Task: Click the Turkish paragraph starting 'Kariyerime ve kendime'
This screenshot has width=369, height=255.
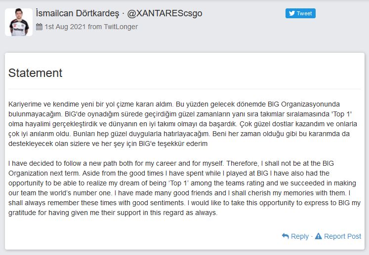Action: [183, 124]
